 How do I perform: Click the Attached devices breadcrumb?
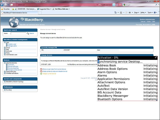45,29
